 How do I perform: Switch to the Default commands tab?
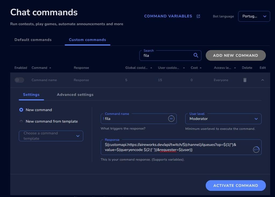(33, 40)
